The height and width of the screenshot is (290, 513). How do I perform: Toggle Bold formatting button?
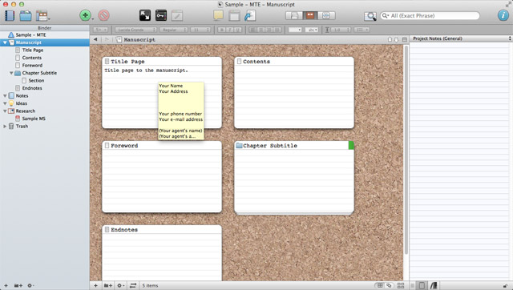[221, 30]
